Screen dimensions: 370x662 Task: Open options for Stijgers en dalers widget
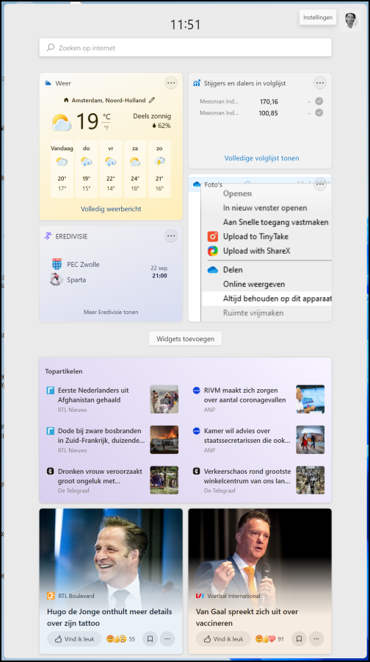click(x=320, y=83)
